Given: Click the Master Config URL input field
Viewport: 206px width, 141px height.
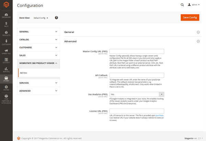Looking at the screenshot, I should point(137,51).
